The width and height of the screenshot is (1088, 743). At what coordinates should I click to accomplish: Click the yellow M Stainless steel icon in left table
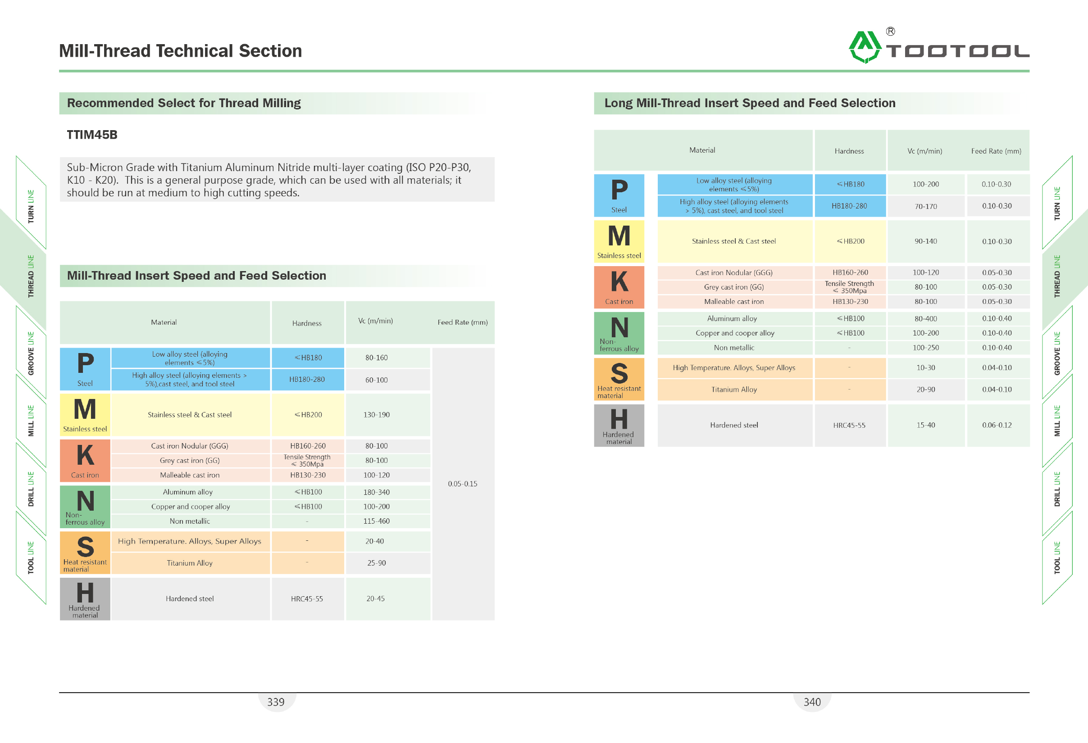click(85, 415)
